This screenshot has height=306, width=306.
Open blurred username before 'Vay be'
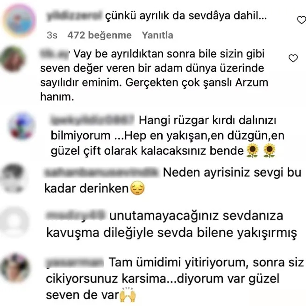coord(55,54)
